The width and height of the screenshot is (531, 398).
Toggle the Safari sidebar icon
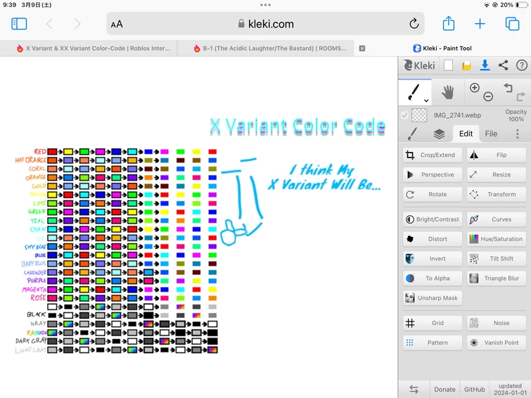19,24
